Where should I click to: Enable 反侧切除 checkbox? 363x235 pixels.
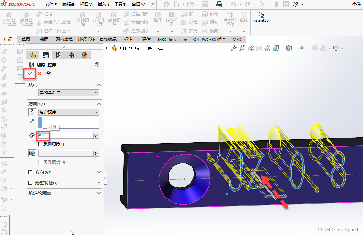click(40, 144)
